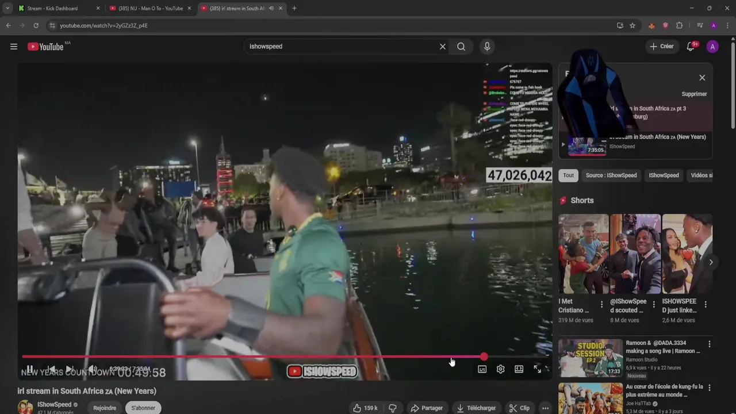
Task: Skip to next video in player
Action: point(70,369)
